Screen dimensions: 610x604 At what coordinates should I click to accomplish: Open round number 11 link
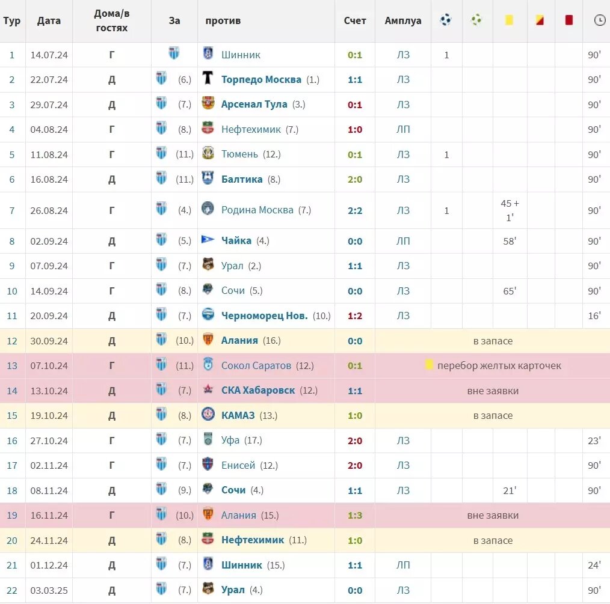(x=12, y=316)
